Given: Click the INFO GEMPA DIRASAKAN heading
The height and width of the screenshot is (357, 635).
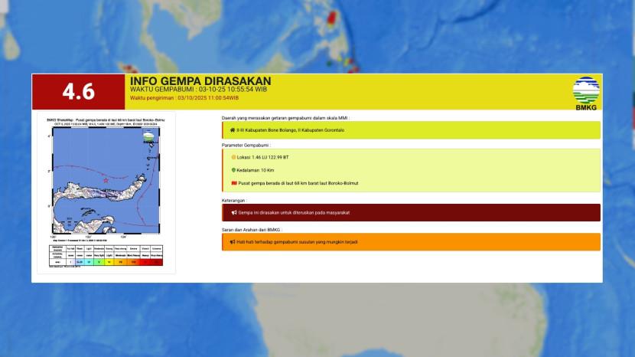Looking at the screenshot, I should click(x=200, y=80).
